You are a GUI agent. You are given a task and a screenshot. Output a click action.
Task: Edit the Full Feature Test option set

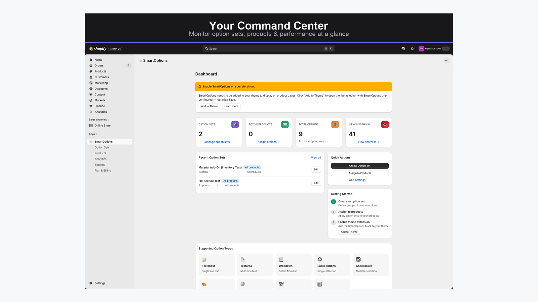coord(316,183)
